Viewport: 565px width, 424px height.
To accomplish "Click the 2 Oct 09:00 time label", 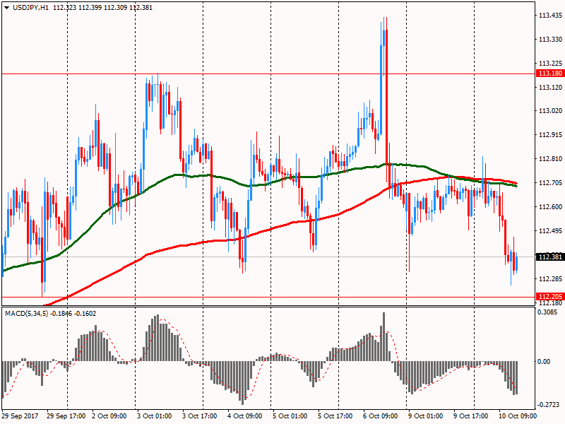I will tap(109, 416).
